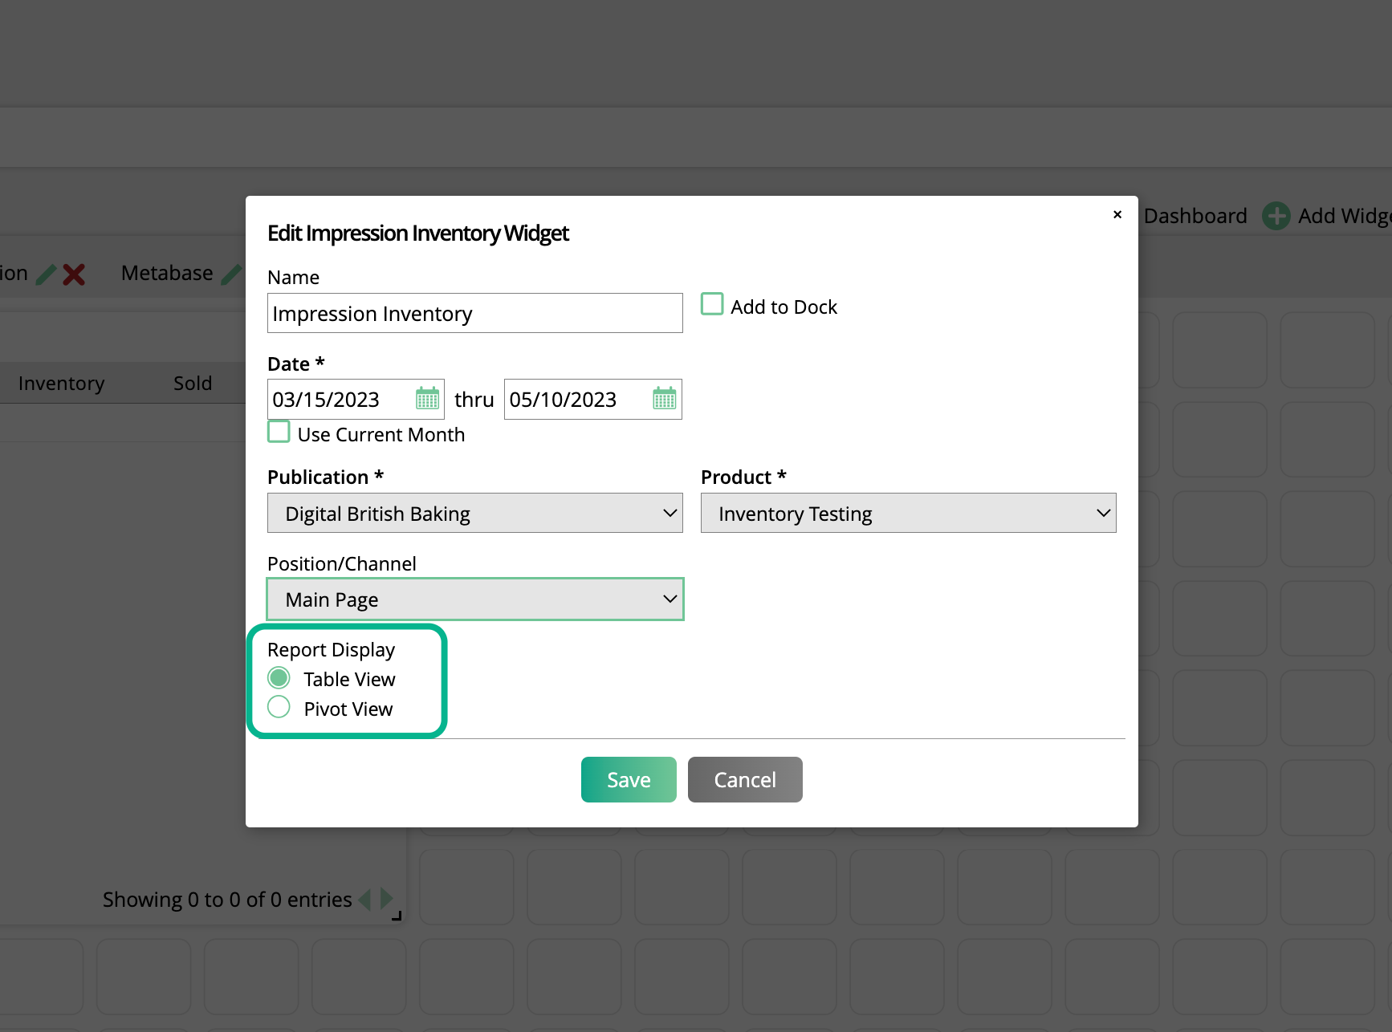Click the pencil icon next to Metabase
This screenshot has width=1392, height=1032.
231,274
